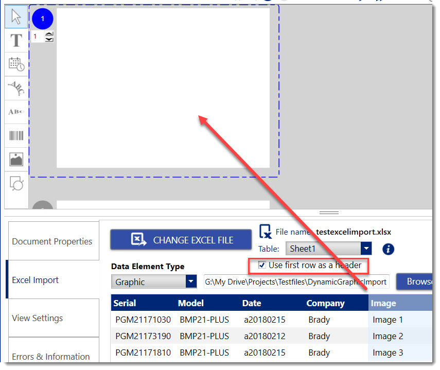This screenshot has width=440, height=370.
Task: Open the Document Properties tab
Action: point(52,241)
